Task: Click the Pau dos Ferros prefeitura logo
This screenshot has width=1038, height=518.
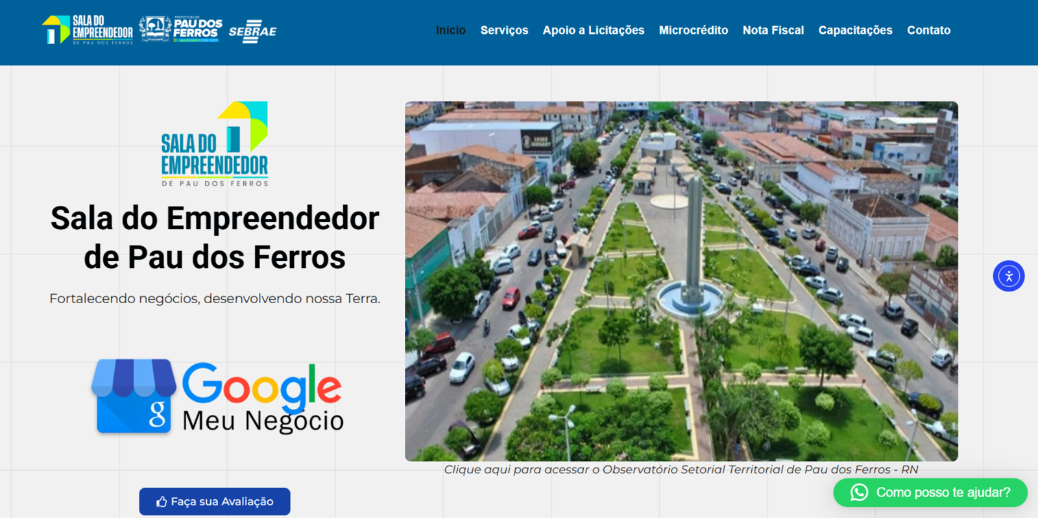Action: tap(181, 30)
